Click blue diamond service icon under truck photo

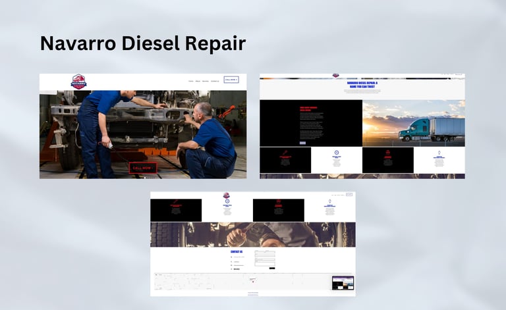(x=439, y=153)
